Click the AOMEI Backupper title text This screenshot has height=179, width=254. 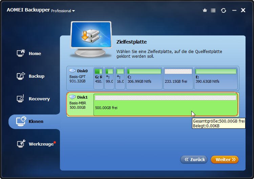coord(28,10)
